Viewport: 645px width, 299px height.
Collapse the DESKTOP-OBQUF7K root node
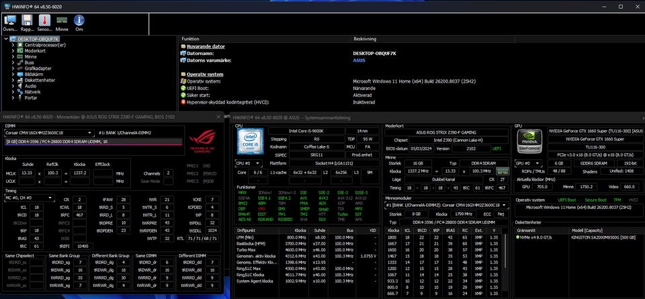pos(6,39)
